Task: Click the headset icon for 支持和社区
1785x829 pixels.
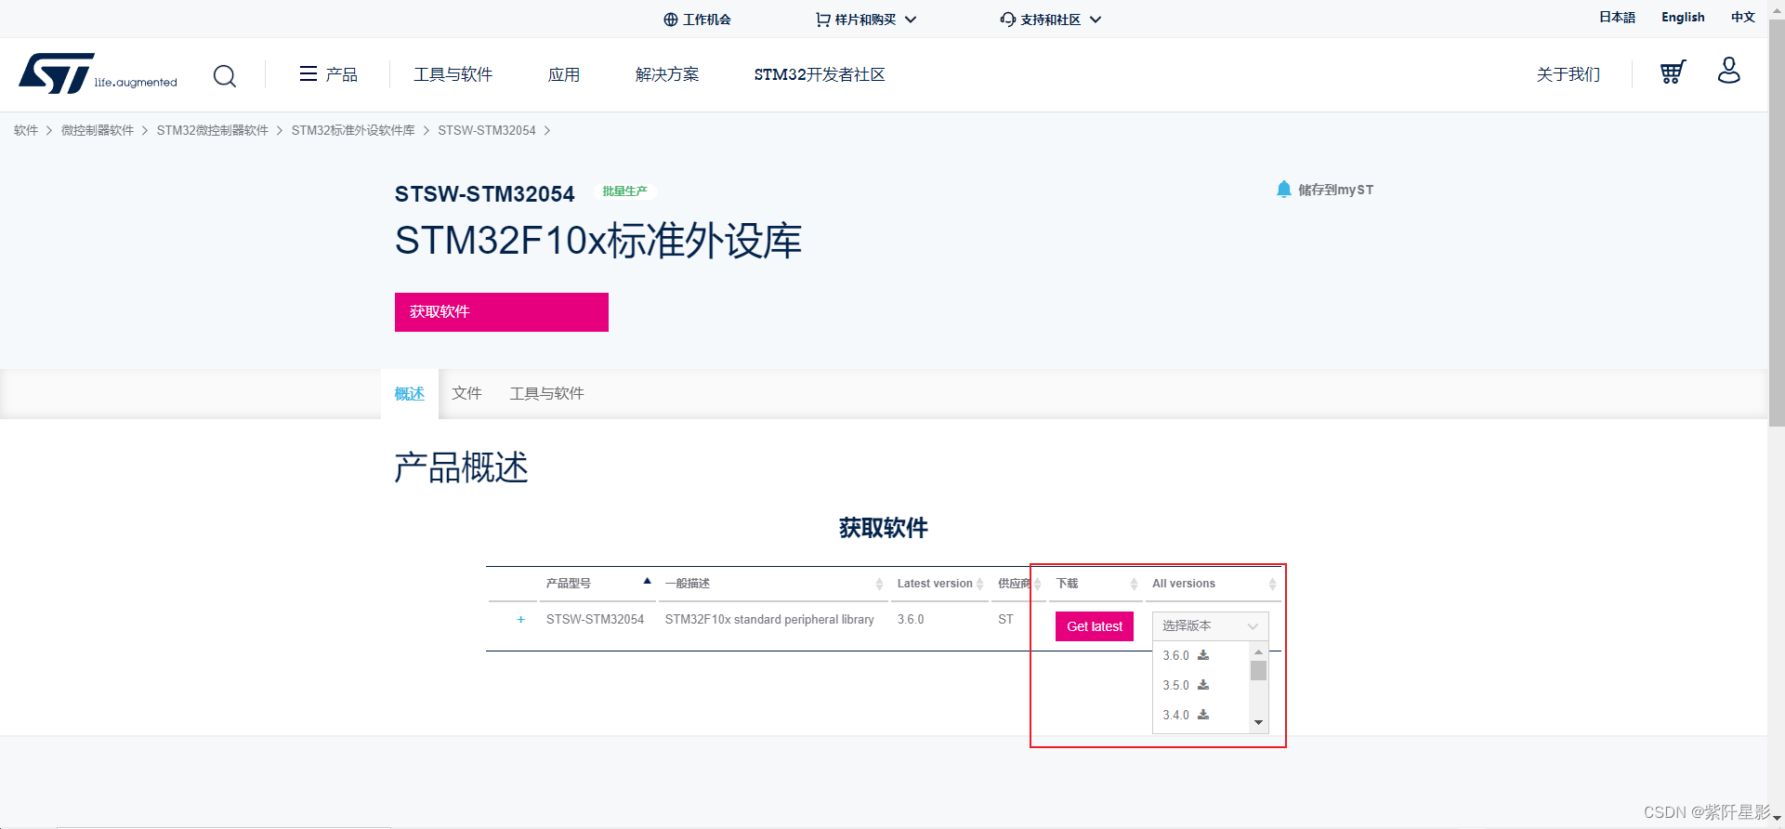Action: click(1008, 20)
